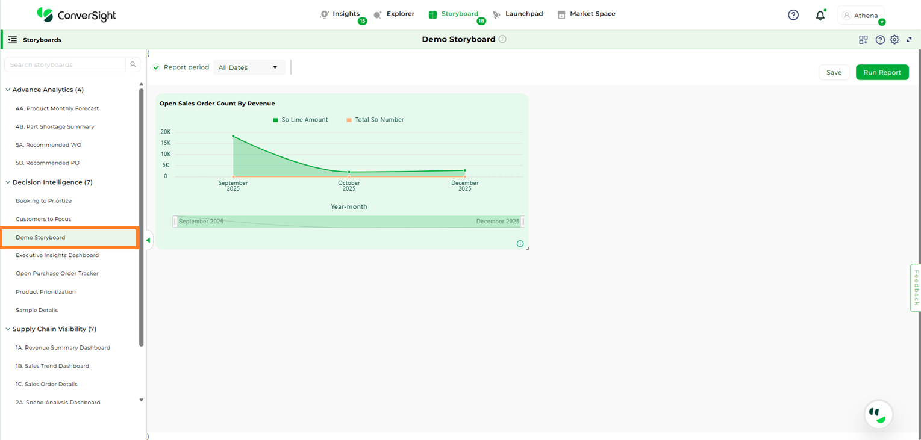Click info icon next to Demo Storyboard title
Image resolution: width=921 pixels, height=440 pixels.
(x=503, y=39)
